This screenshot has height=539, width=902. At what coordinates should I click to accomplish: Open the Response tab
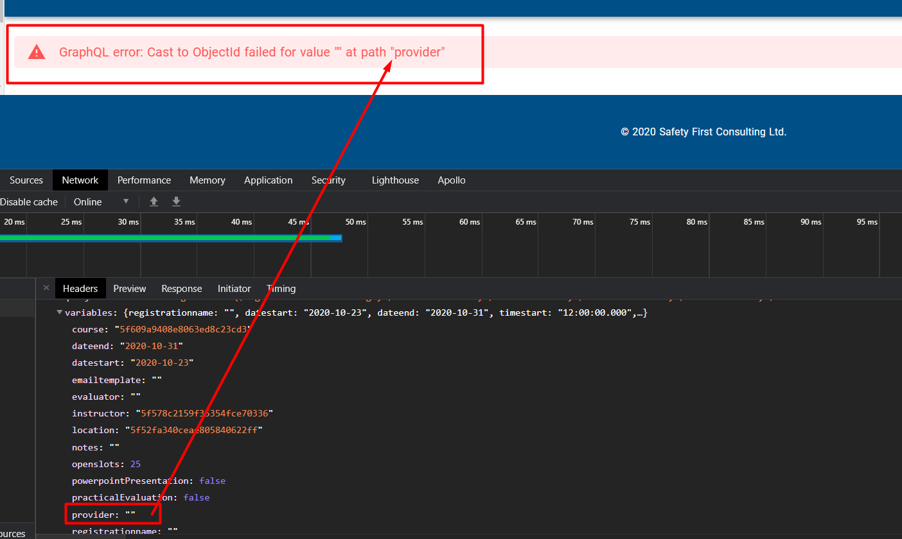182,288
